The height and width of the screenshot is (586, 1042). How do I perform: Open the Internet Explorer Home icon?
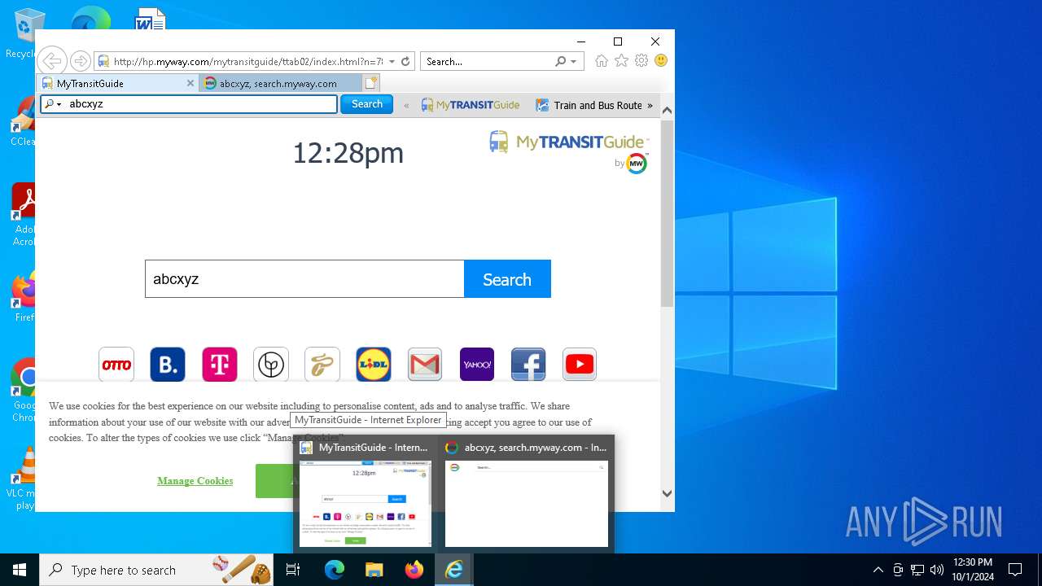coord(602,61)
